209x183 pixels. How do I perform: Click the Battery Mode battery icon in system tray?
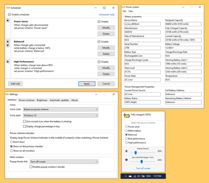143,176
